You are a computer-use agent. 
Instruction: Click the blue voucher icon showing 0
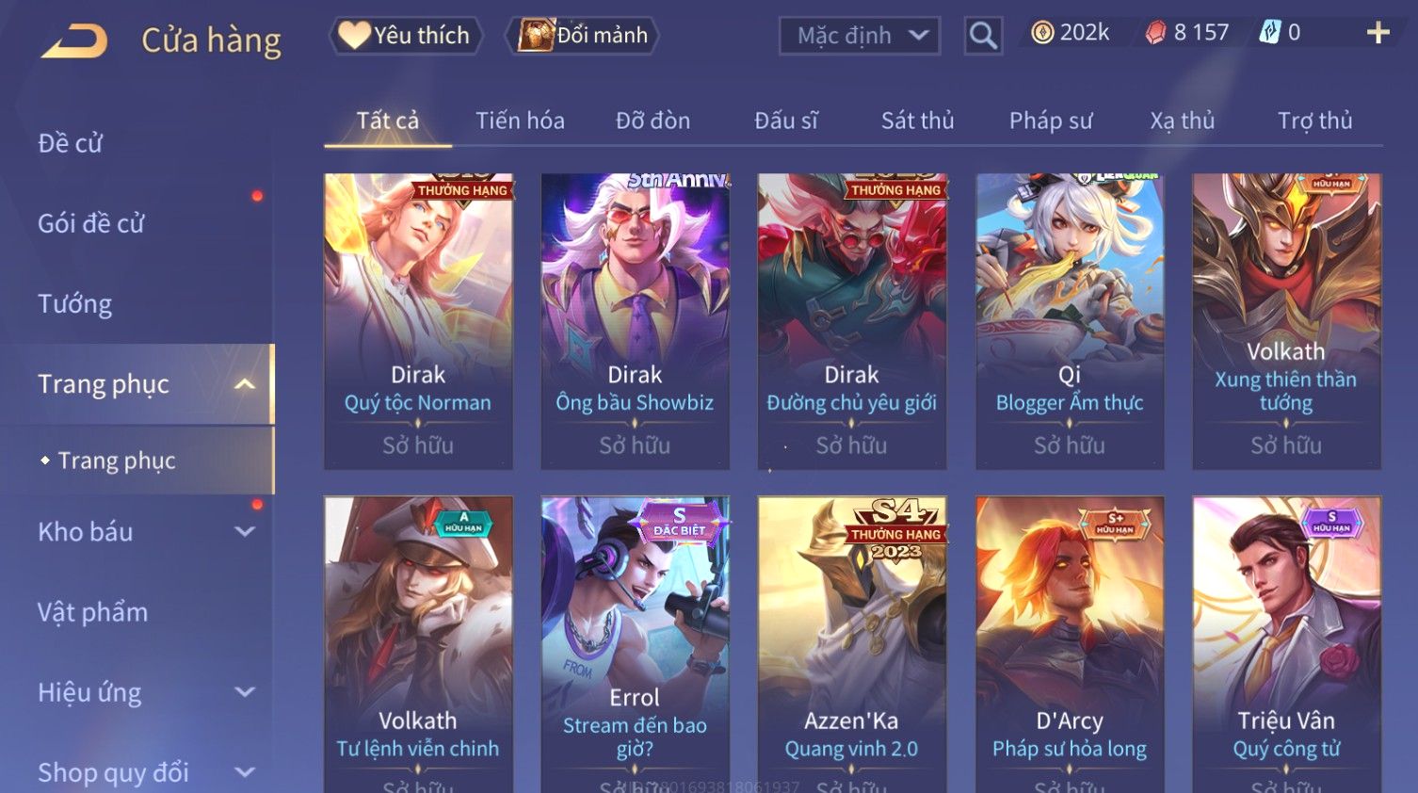coord(1270,33)
